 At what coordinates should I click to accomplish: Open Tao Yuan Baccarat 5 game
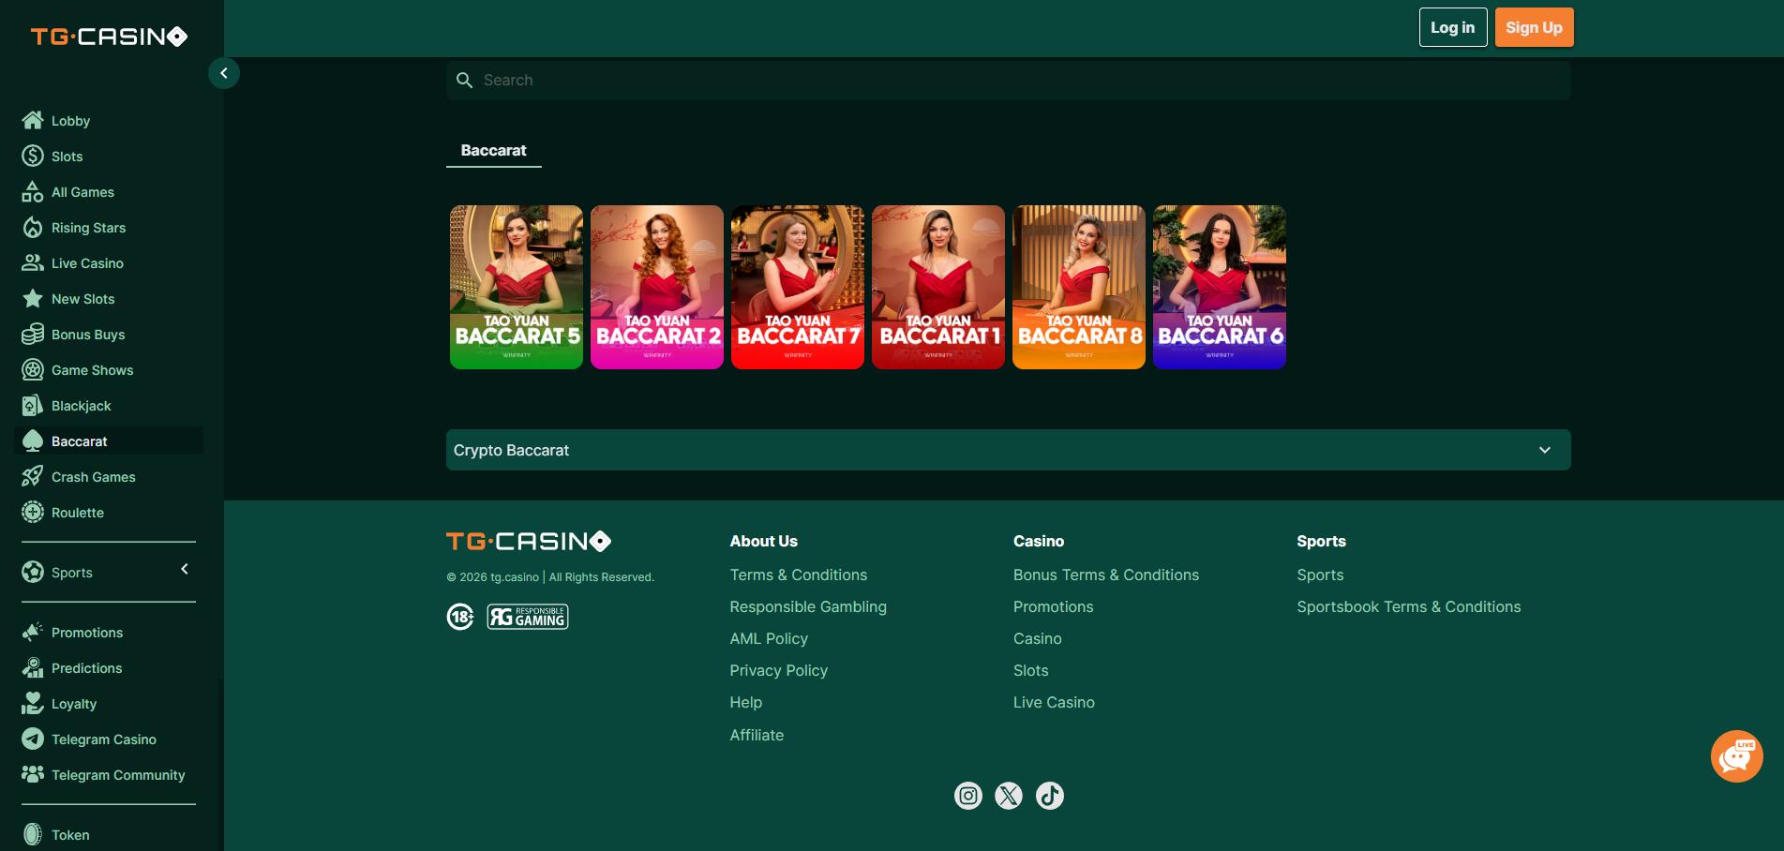click(x=517, y=287)
